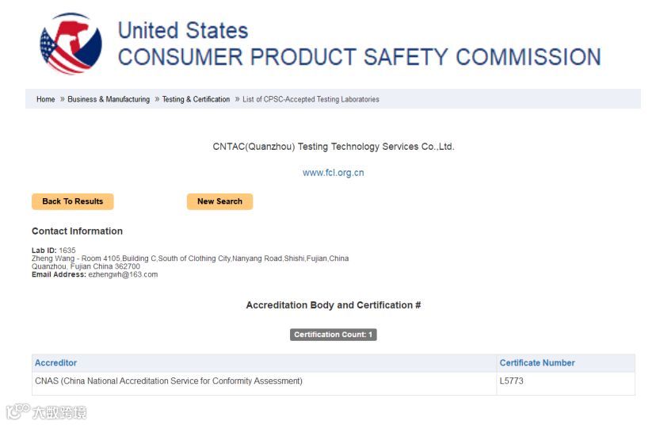This screenshot has width=660, height=425.
Task: Go to the Home breadcrumb
Action: pos(46,100)
